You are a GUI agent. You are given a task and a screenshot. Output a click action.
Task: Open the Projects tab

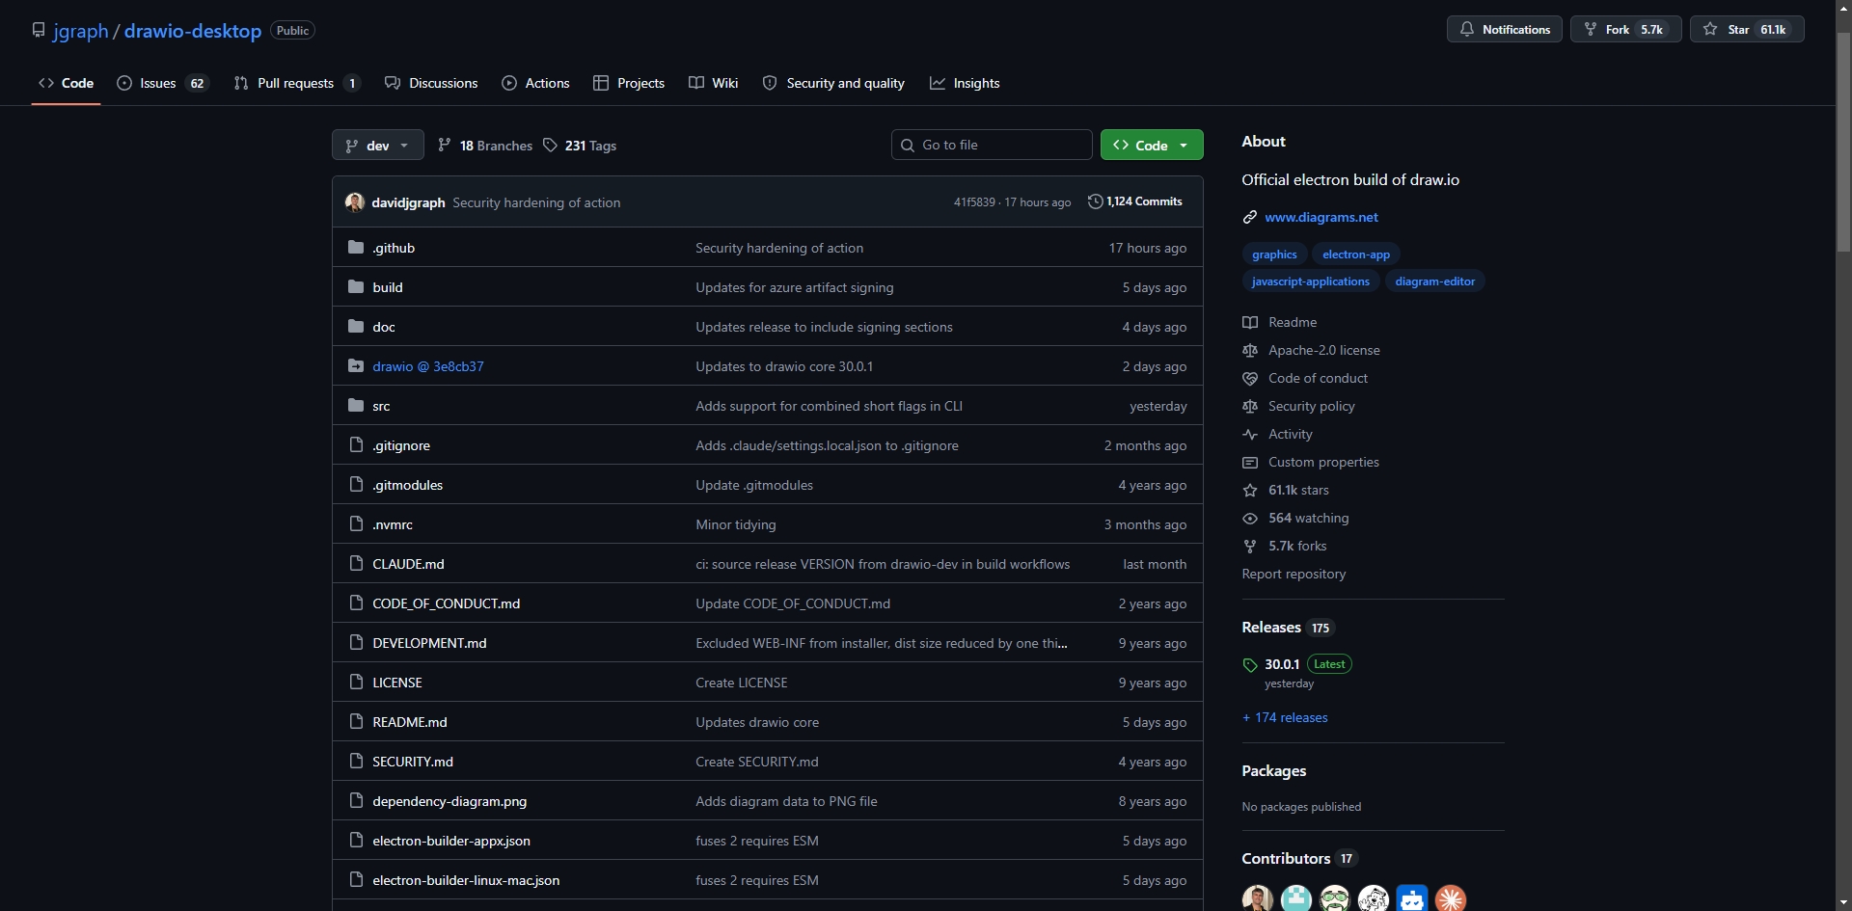coord(629,83)
